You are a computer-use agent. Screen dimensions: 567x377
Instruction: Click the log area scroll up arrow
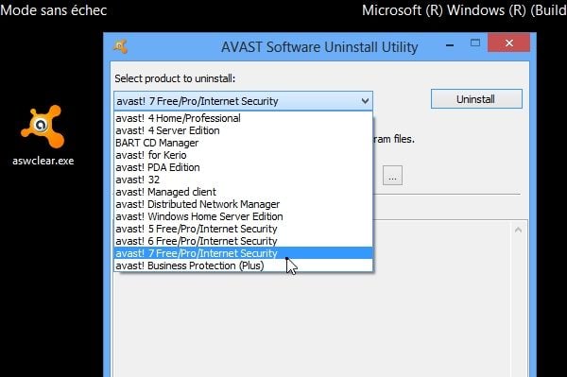pos(518,230)
